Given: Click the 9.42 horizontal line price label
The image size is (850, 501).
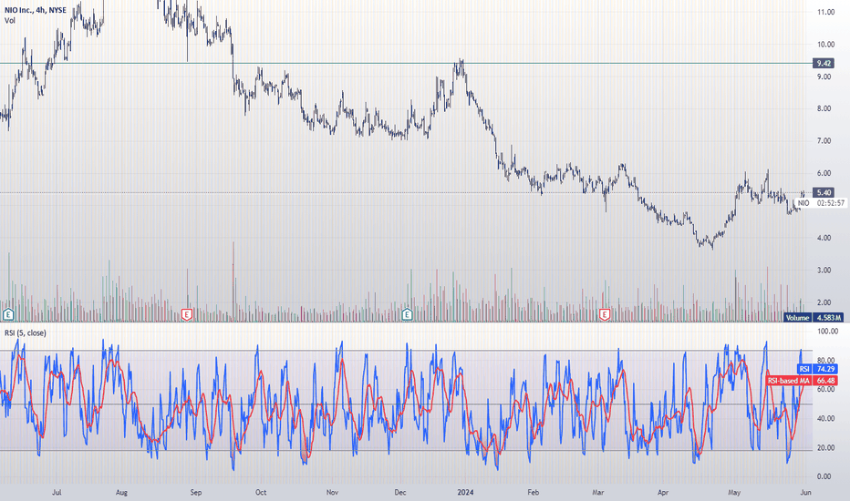Looking at the screenshot, I should [x=824, y=64].
